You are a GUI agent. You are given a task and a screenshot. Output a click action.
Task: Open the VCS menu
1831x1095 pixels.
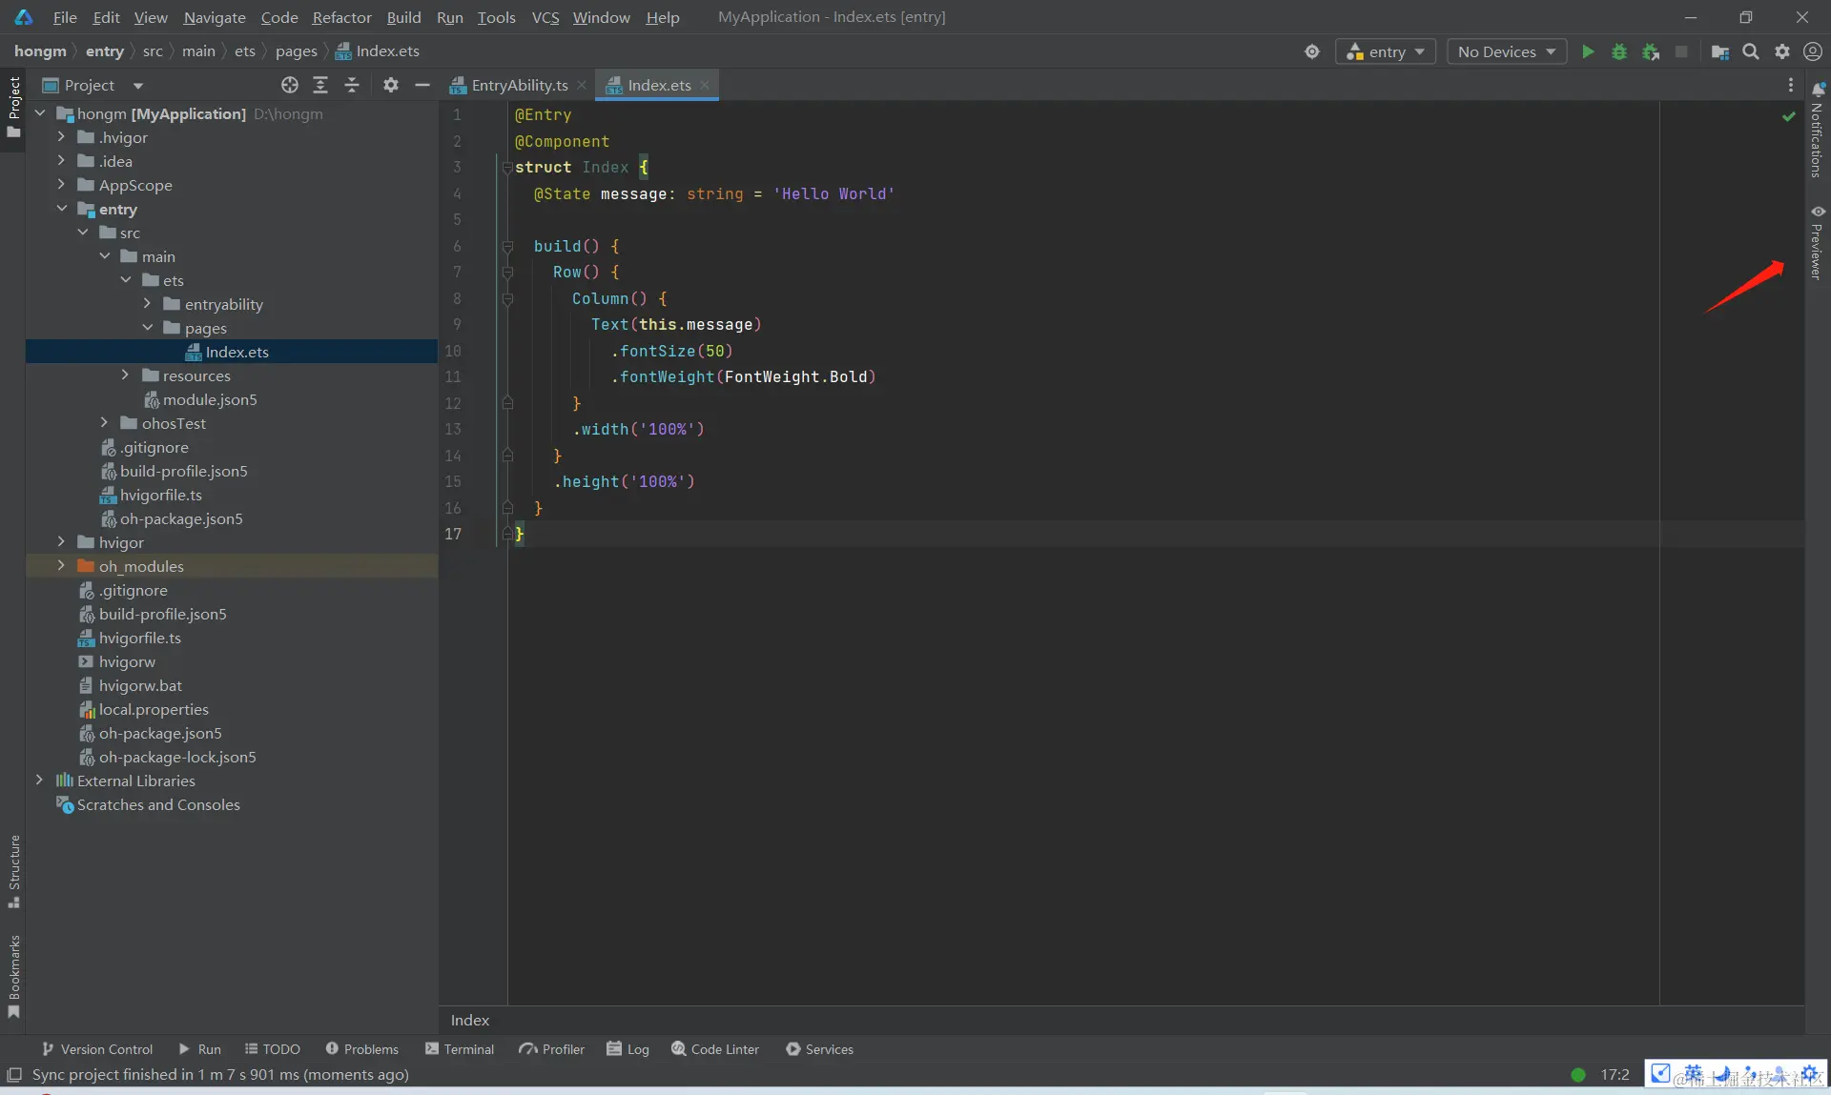coord(545,17)
